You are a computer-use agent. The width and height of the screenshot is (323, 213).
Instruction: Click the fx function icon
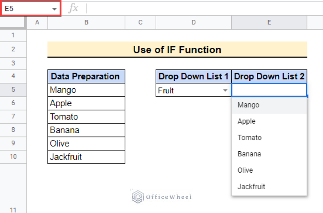[x=73, y=8]
